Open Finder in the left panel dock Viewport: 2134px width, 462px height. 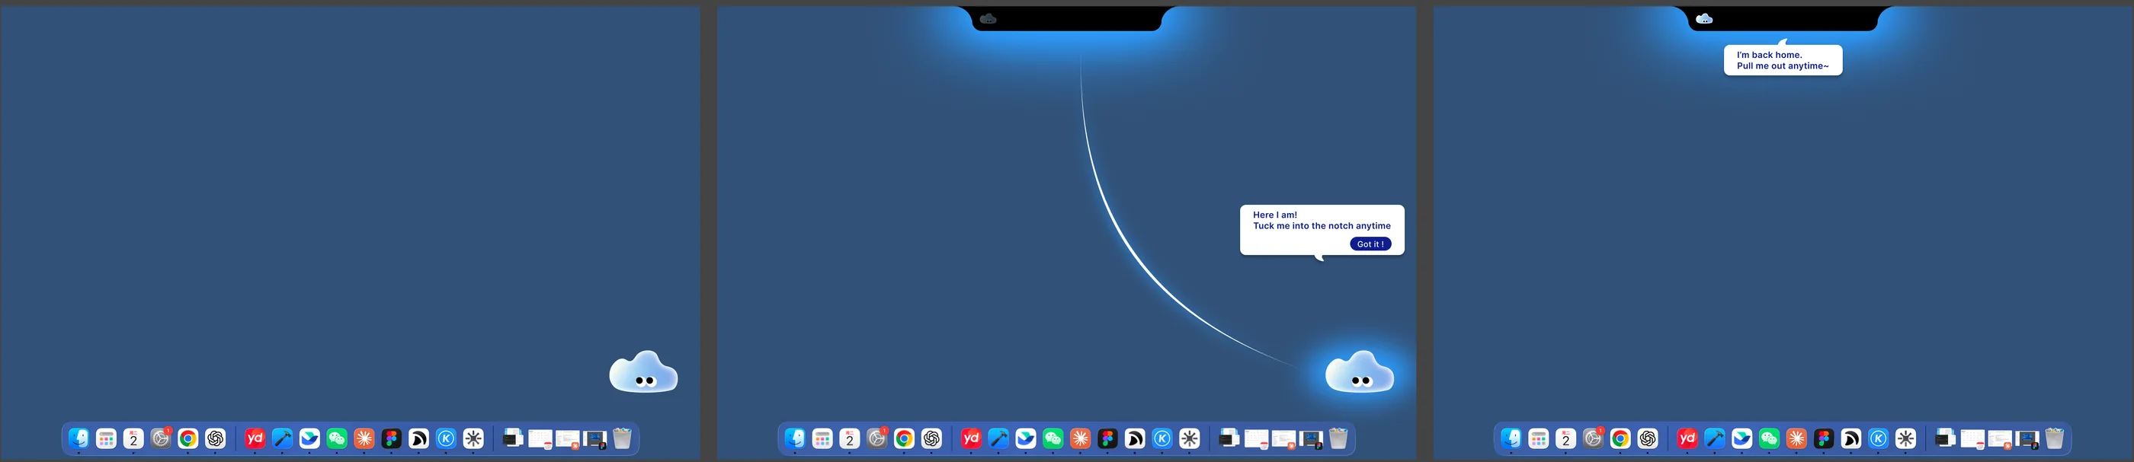point(79,438)
